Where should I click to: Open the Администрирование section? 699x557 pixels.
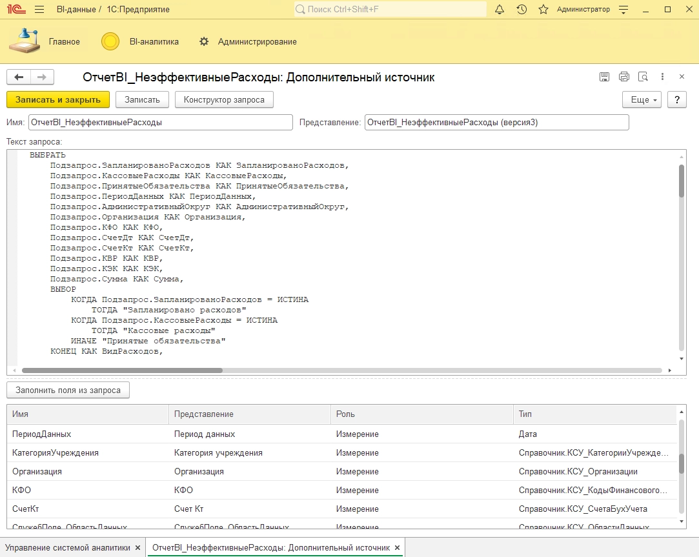(x=257, y=42)
